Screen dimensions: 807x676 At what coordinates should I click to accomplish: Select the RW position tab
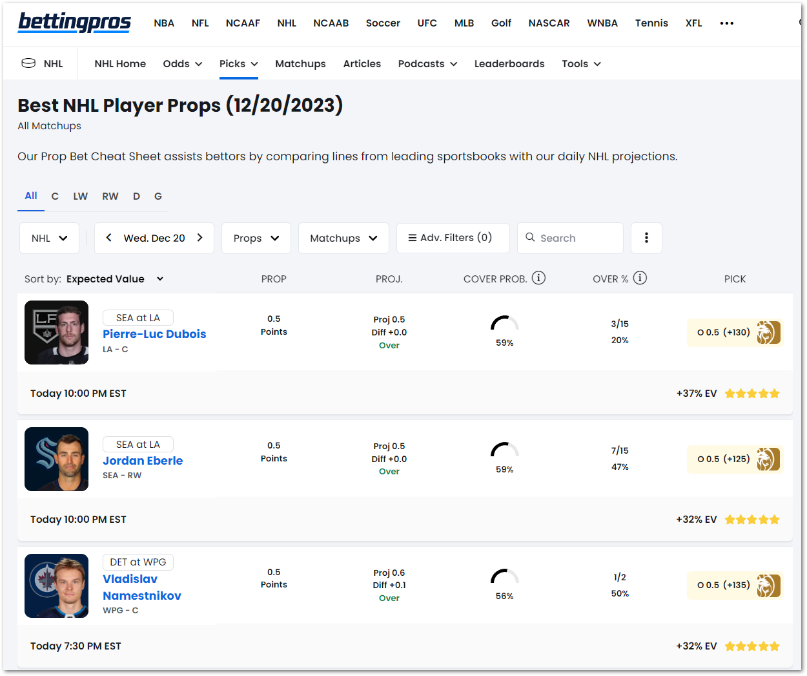[x=110, y=196]
